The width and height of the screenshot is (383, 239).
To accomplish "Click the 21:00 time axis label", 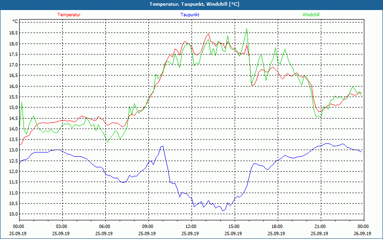I will tap(321, 227).
